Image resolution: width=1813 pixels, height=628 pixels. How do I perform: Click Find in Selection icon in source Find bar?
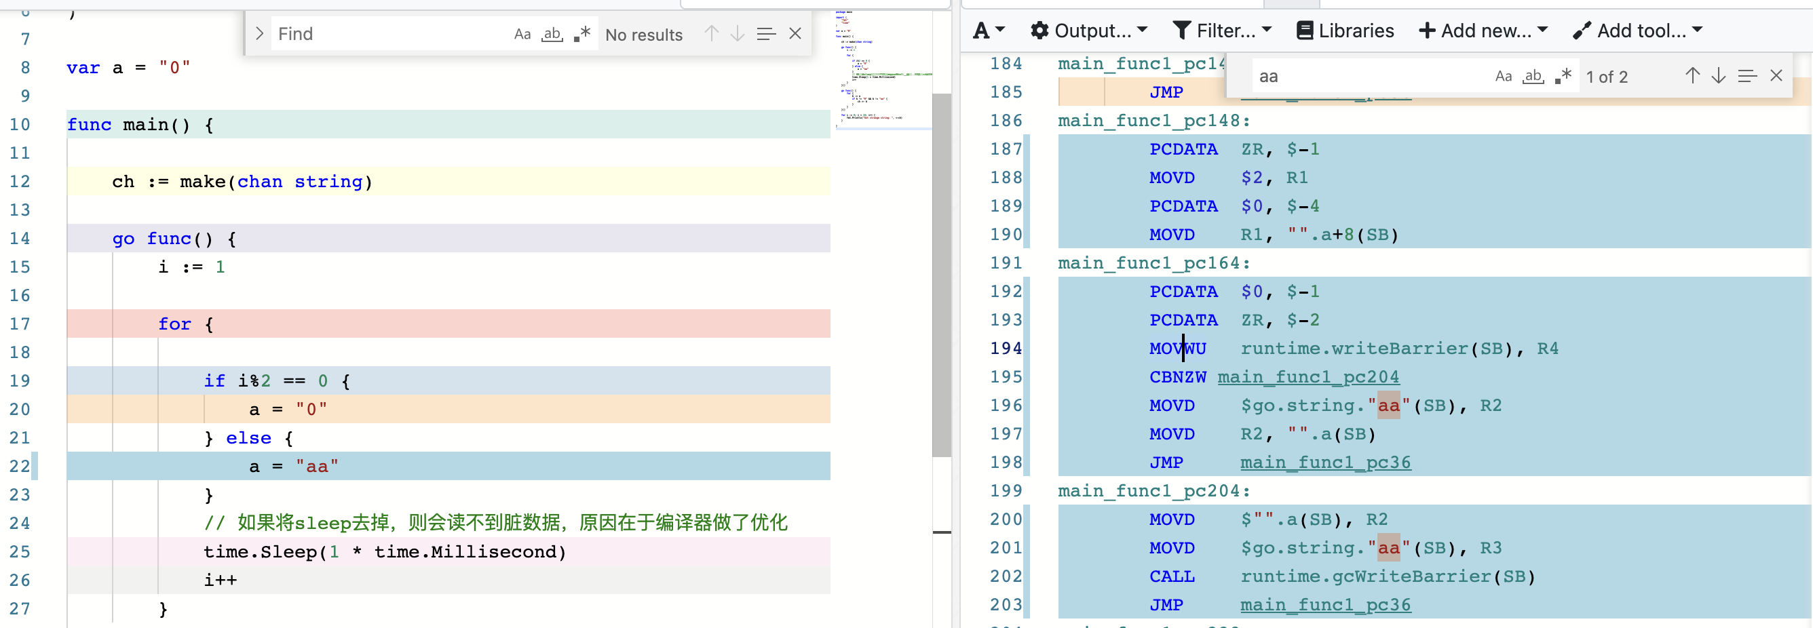click(x=766, y=34)
